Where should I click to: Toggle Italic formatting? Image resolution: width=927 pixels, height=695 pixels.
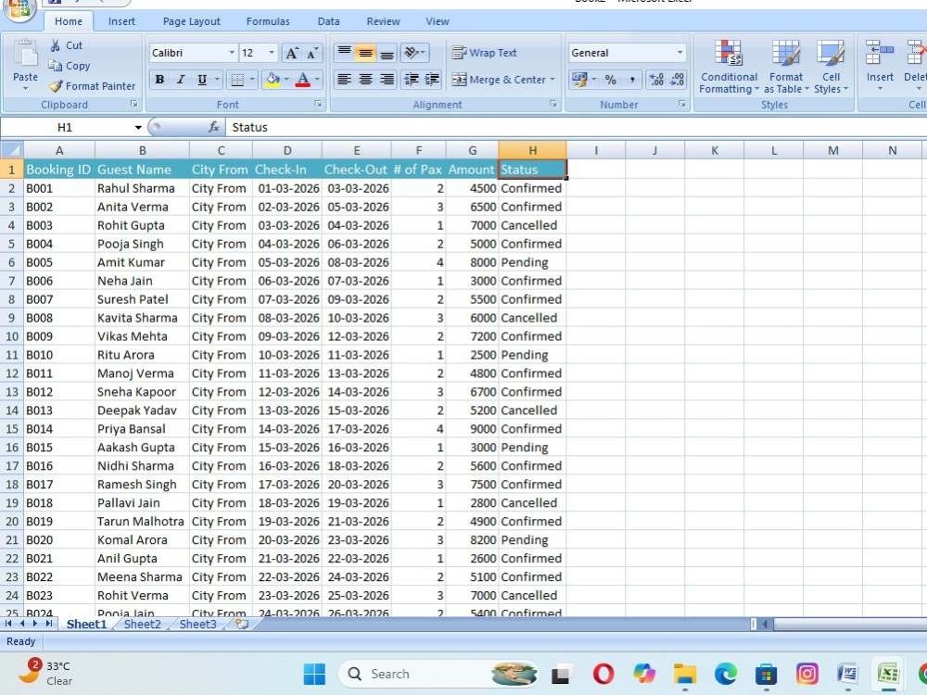(x=181, y=79)
